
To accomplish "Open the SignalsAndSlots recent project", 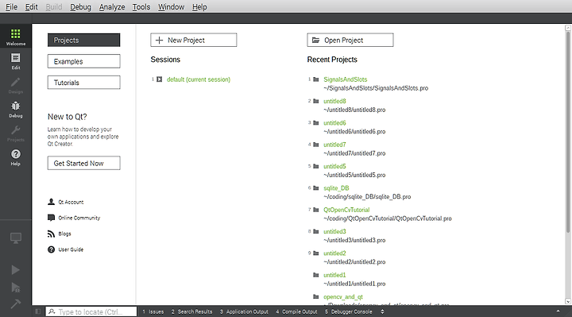I will click(345, 79).
